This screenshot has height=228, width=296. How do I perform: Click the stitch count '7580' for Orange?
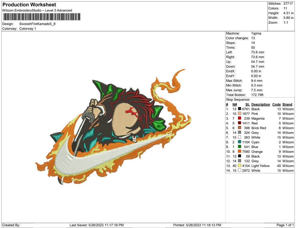tap(246, 151)
